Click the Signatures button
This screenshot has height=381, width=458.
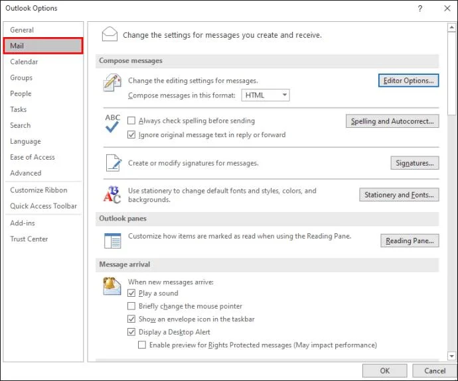coord(414,162)
